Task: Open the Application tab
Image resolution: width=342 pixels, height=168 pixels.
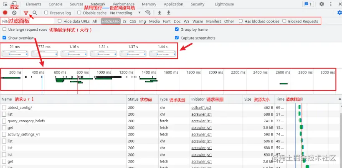Action: [173, 4]
